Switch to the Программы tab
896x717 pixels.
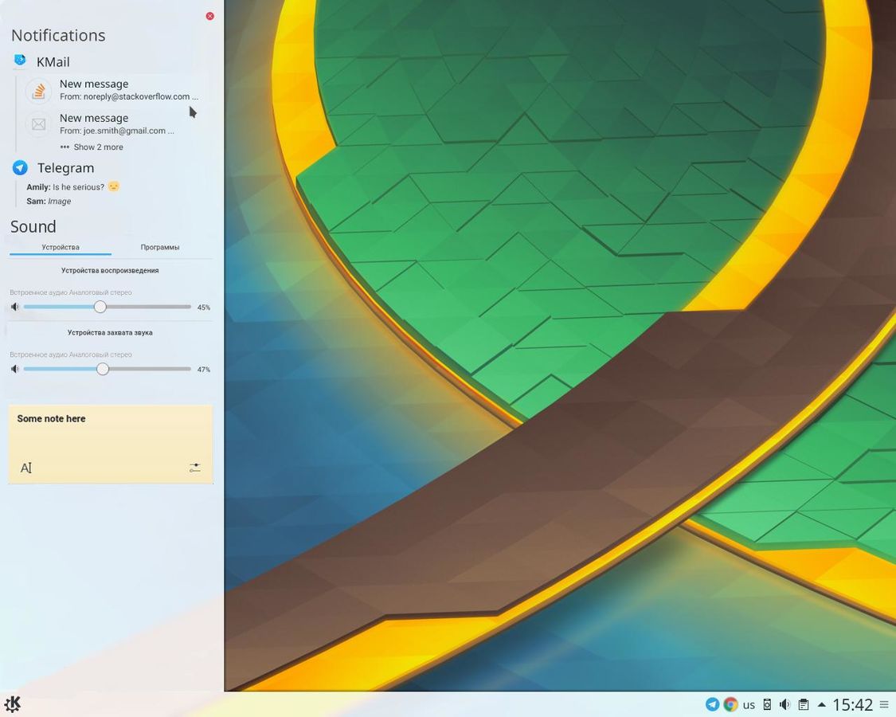pos(160,247)
